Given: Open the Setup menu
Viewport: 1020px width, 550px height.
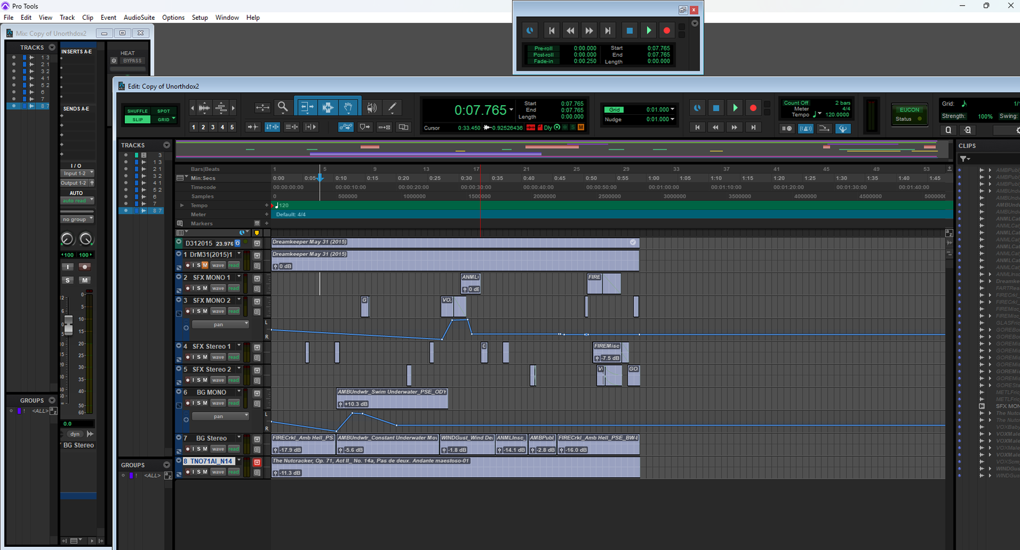Looking at the screenshot, I should click(x=200, y=17).
